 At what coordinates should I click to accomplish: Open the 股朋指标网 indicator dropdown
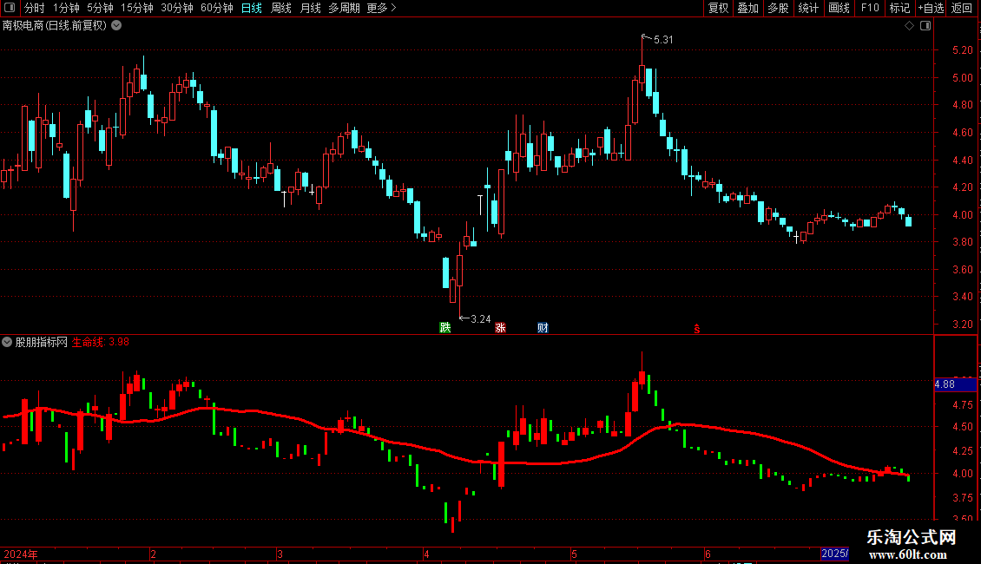7,342
